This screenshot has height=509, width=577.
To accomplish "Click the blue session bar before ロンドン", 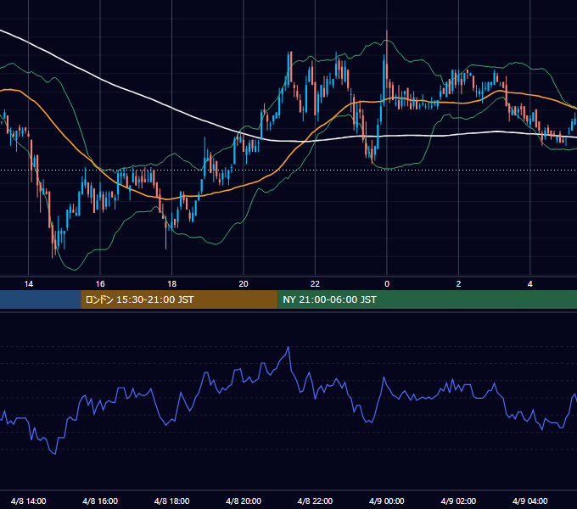I will 41,299.
